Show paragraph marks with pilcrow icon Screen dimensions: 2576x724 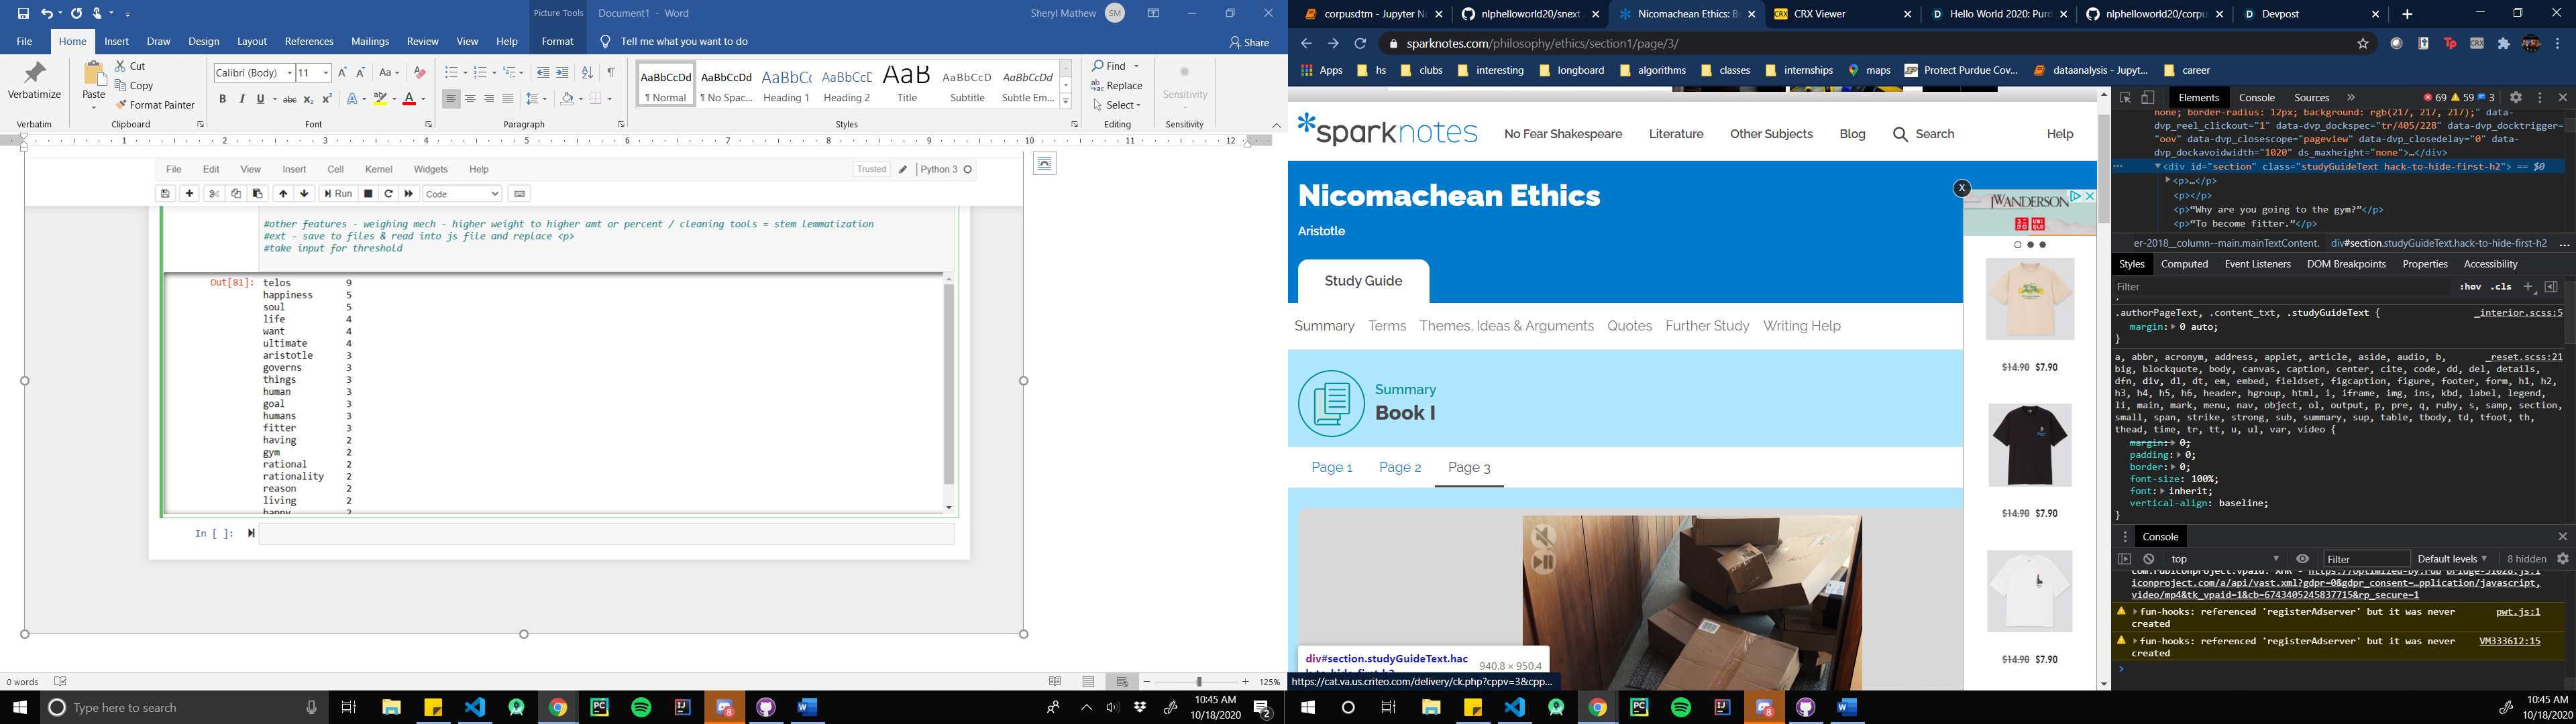click(x=611, y=73)
